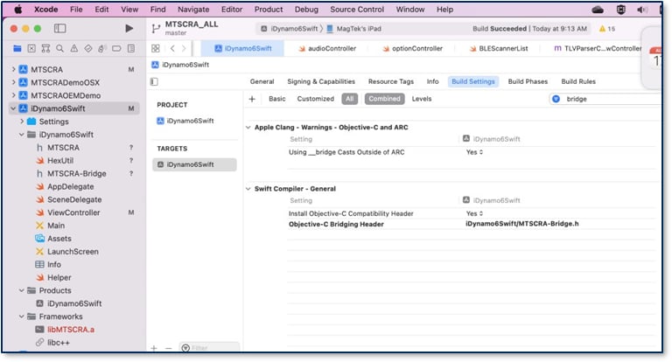The width and height of the screenshot is (672, 362).
Task: Open the BLEScannerList editor tab
Action: pos(499,48)
